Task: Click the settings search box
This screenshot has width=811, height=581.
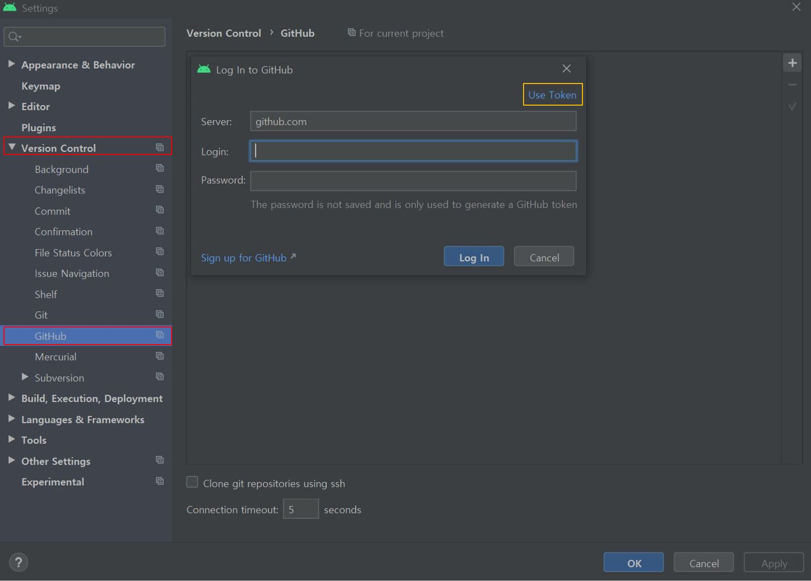Action: [x=85, y=37]
